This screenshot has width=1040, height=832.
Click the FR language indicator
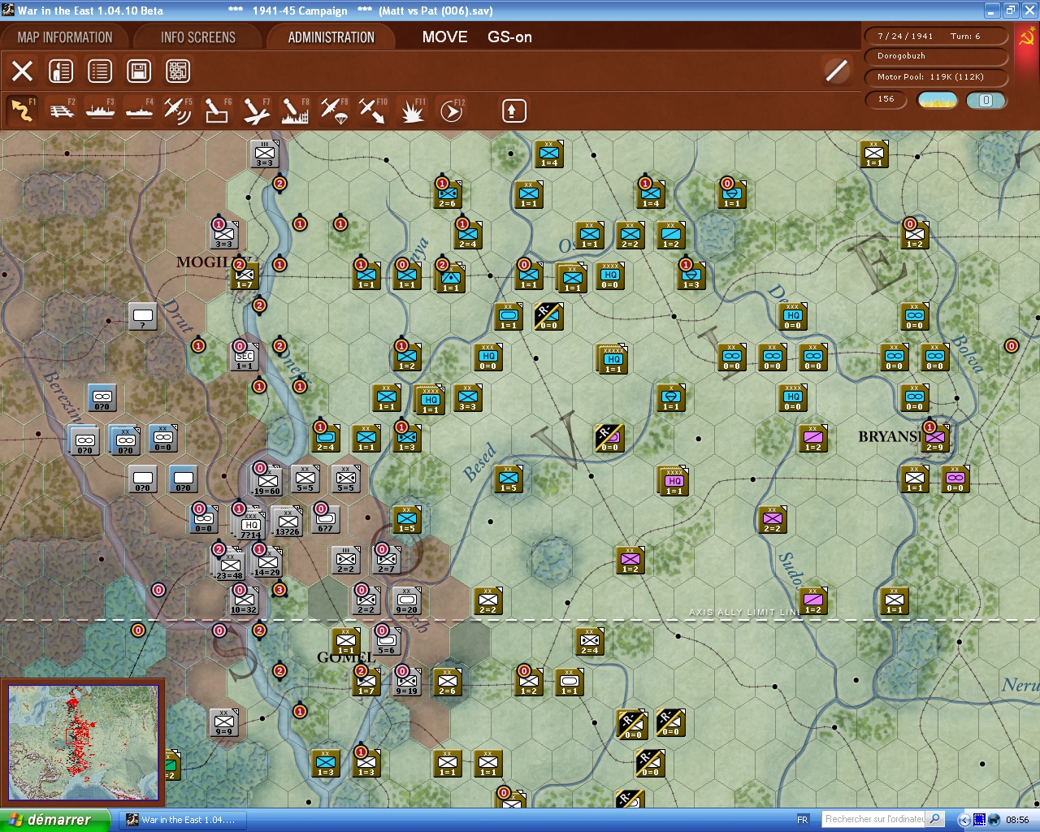pos(802,820)
